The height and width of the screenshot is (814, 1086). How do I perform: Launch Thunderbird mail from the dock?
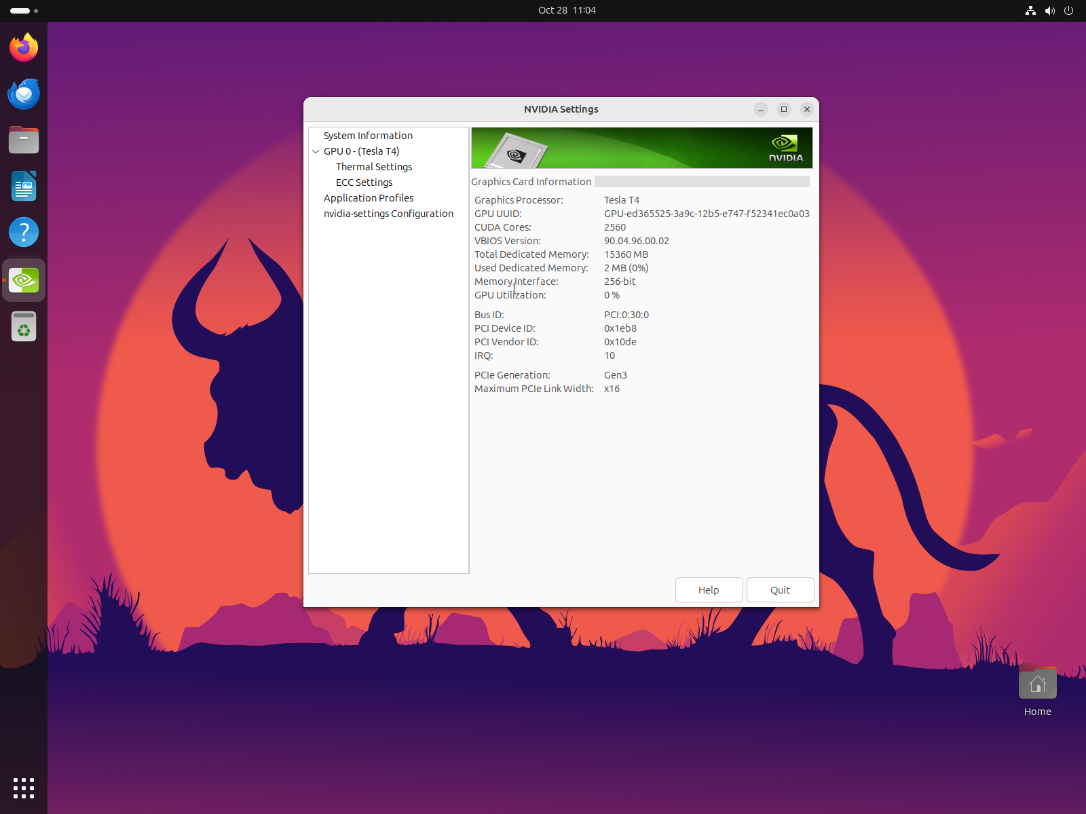[x=24, y=94]
